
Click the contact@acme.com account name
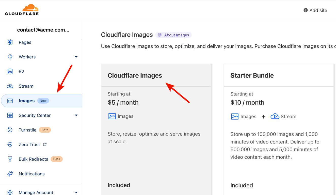coord(43,30)
